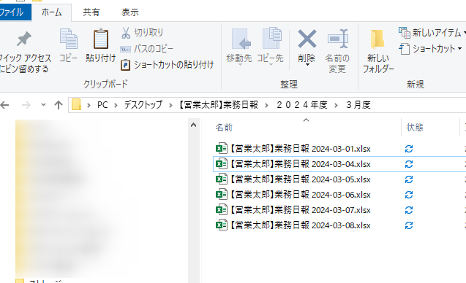Click the 貼り付け clipboard icon
The image size is (466, 283).
[100, 39]
